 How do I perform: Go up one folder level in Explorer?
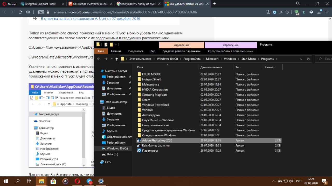116,59
